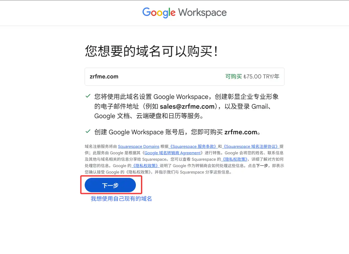Click the Workspace word in the header logo
The width and height of the screenshot is (349, 254).
202,13
